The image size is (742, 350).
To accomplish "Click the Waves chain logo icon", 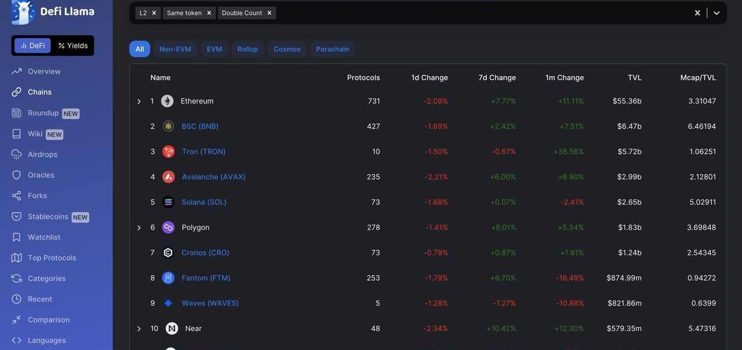I will 168,303.
